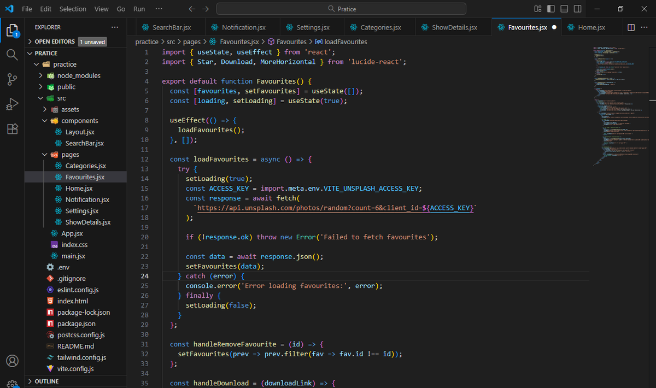The height and width of the screenshot is (388, 656).
Task: Click breadcrumb item loadFavourites
Action: click(345, 42)
